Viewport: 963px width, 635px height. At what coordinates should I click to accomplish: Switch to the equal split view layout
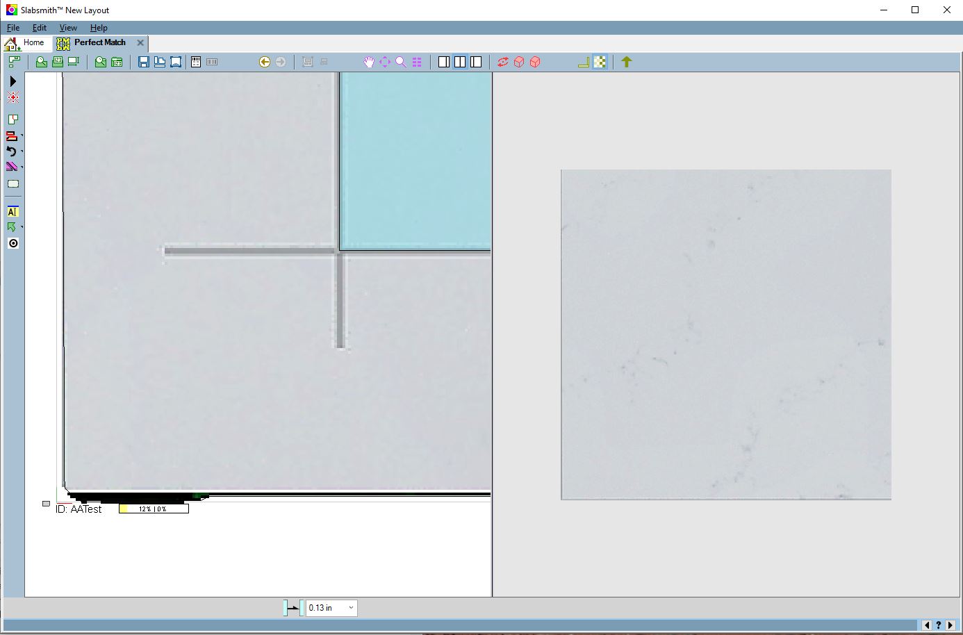click(460, 62)
